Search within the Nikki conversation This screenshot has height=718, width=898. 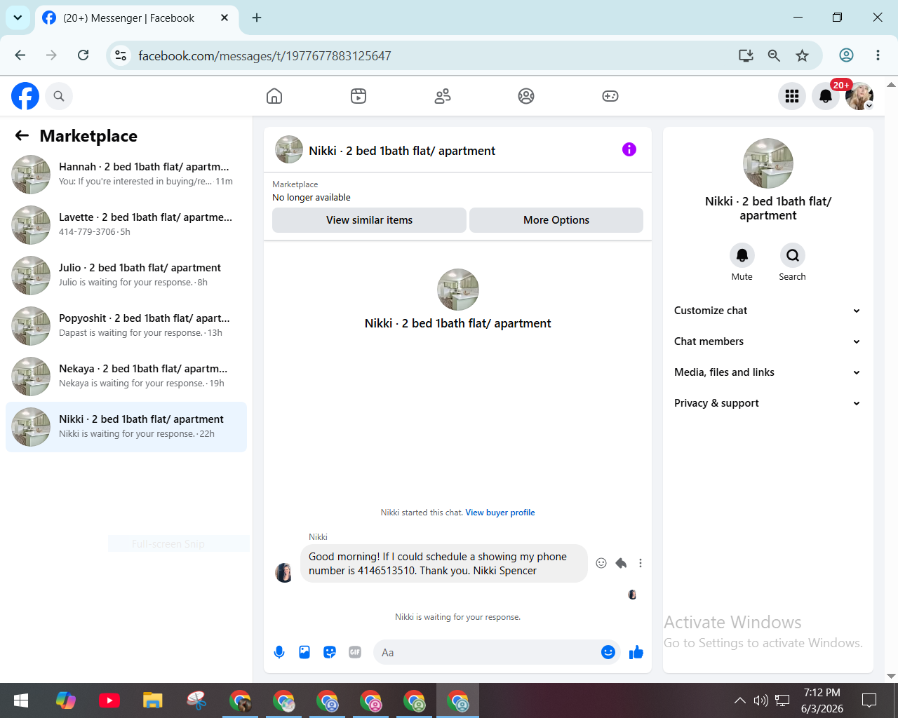pyautogui.click(x=793, y=255)
